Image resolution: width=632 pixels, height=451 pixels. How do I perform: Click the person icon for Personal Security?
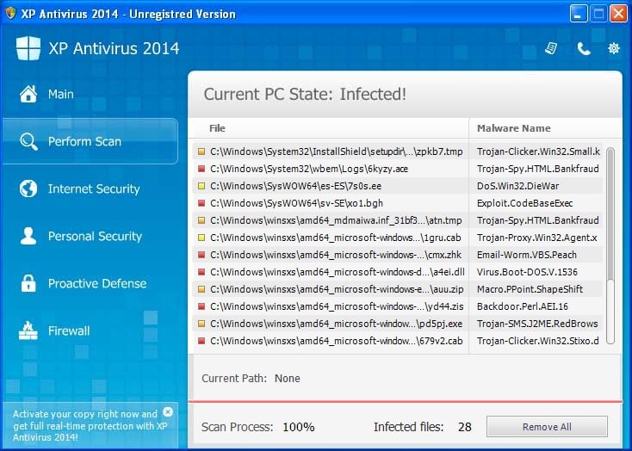point(28,236)
